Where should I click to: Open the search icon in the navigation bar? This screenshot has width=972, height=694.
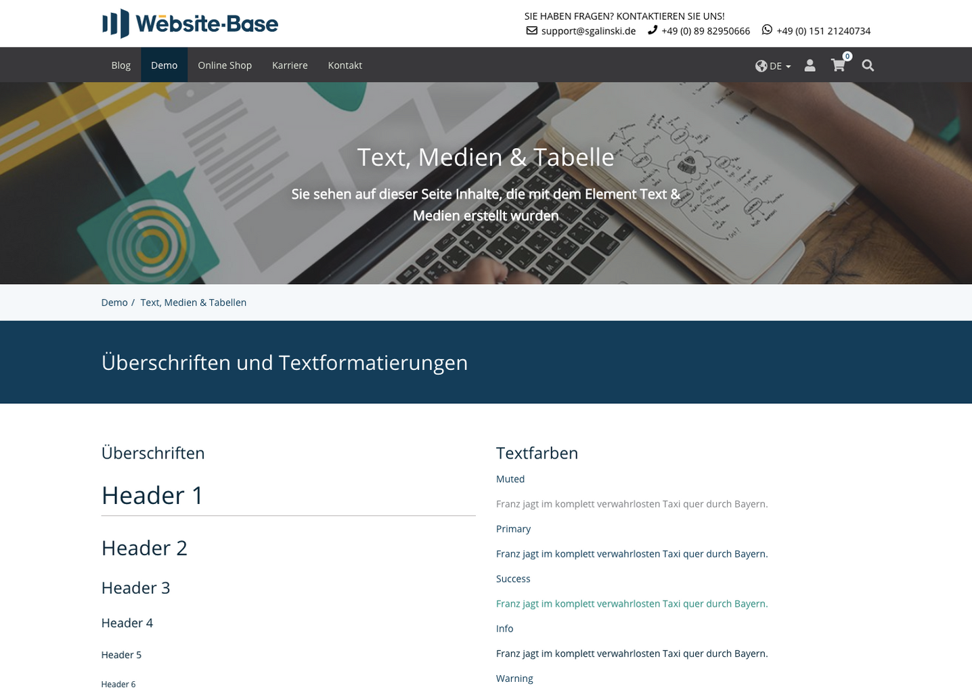pos(868,66)
